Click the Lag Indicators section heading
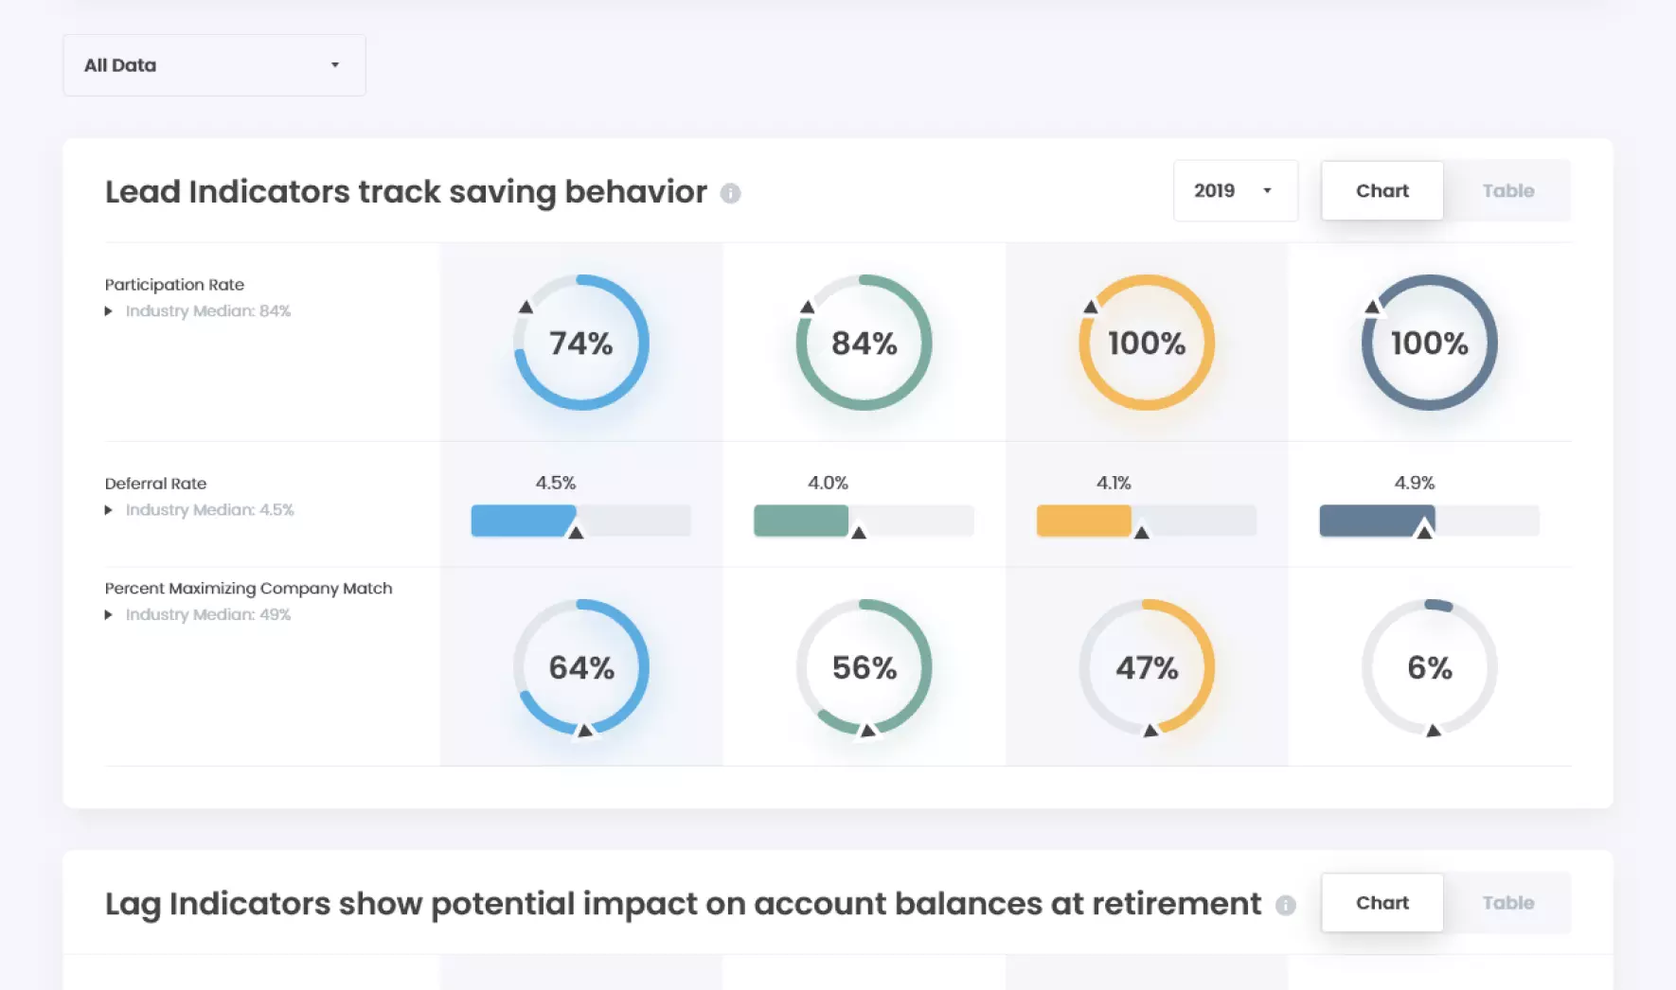Image resolution: width=1676 pixels, height=990 pixels. click(x=683, y=904)
